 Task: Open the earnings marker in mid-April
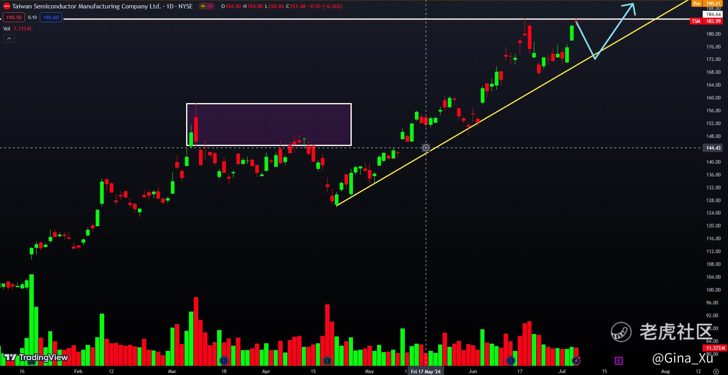point(327,361)
